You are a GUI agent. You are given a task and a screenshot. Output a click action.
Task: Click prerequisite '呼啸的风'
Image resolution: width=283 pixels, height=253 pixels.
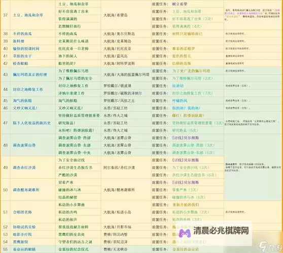pyautogui.click(x=180, y=101)
